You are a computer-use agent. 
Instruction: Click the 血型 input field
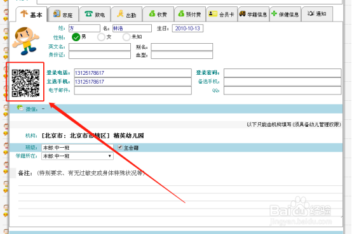click(182, 55)
